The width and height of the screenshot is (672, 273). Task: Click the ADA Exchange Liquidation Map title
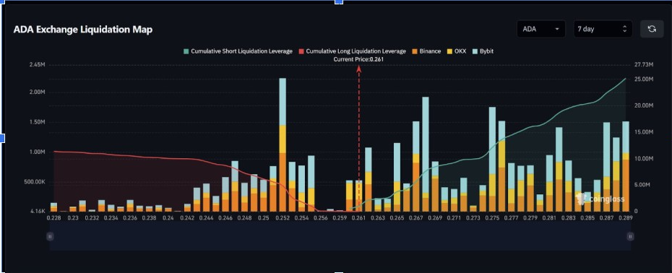[82, 30]
